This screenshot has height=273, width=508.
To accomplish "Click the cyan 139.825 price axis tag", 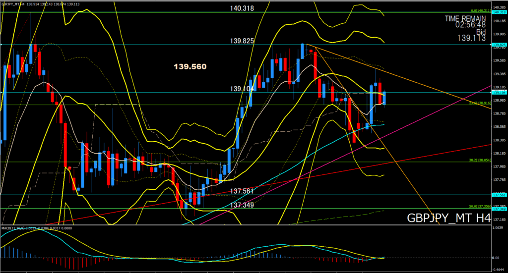I will [x=499, y=45].
